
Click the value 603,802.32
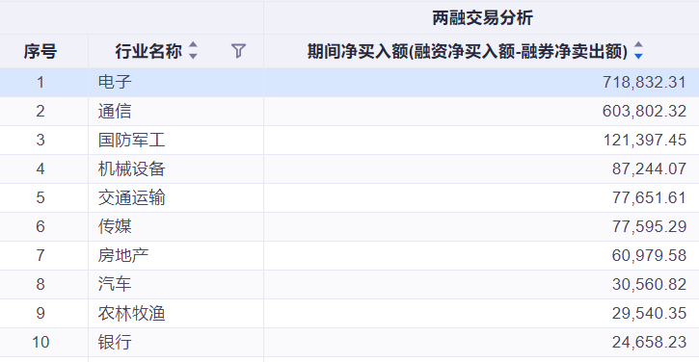(644, 111)
